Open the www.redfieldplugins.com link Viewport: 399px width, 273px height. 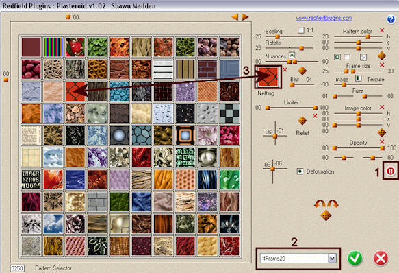pyautogui.click(x=324, y=18)
